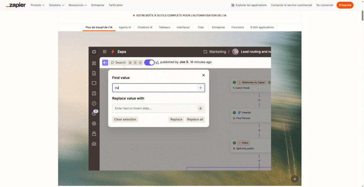The height and width of the screenshot is (187, 364).
Task: Close the Find value dialog
Action: (203, 75)
